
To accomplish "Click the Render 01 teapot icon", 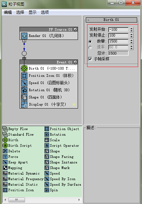I will [x=24, y=36].
